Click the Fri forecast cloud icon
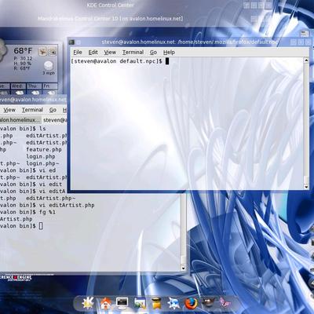Viewport: 314px width, 314px height. (x=51, y=93)
